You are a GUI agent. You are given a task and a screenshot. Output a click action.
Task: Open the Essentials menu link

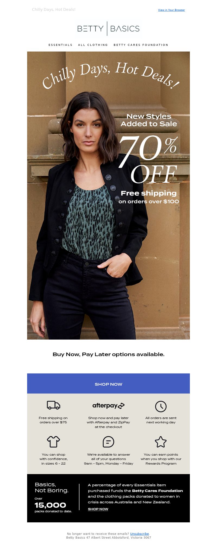point(60,45)
